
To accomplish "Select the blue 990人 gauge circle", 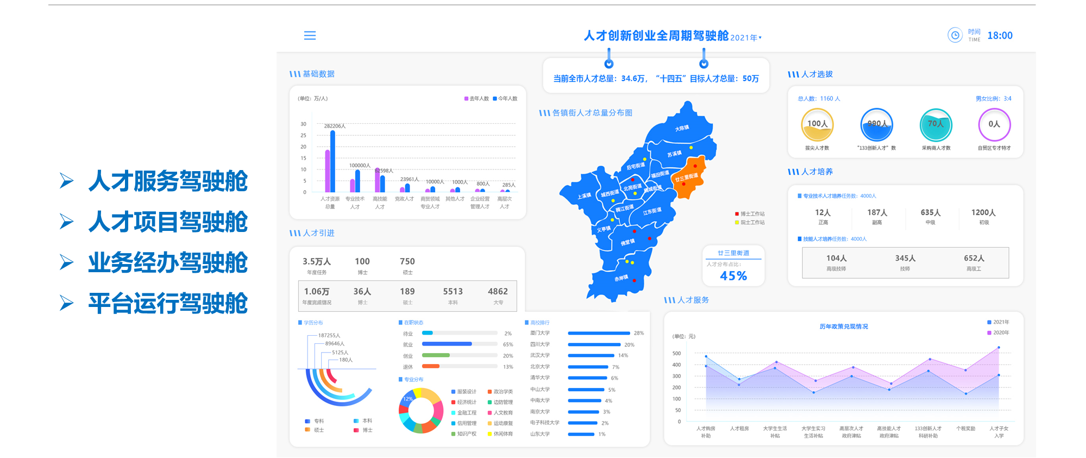I will [x=876, y=124].
